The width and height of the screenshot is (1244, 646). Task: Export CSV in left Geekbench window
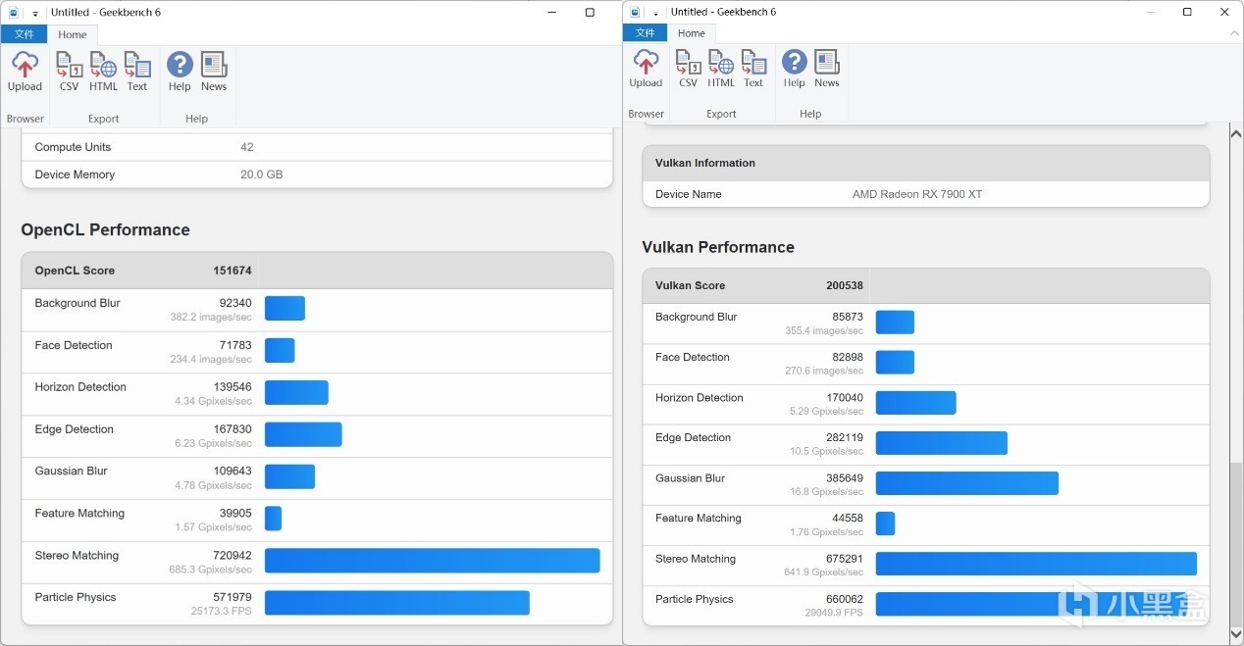tap(69, 73)
